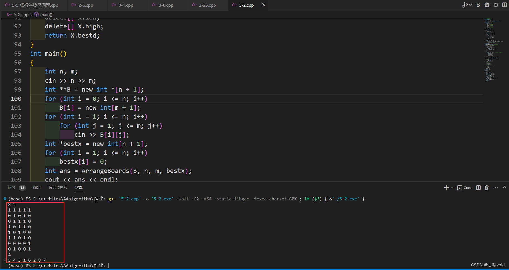Screen dimensions: 509x270
Task: Click 'bestx[i] = 0;' on line 107
Action: click(83, 162)
